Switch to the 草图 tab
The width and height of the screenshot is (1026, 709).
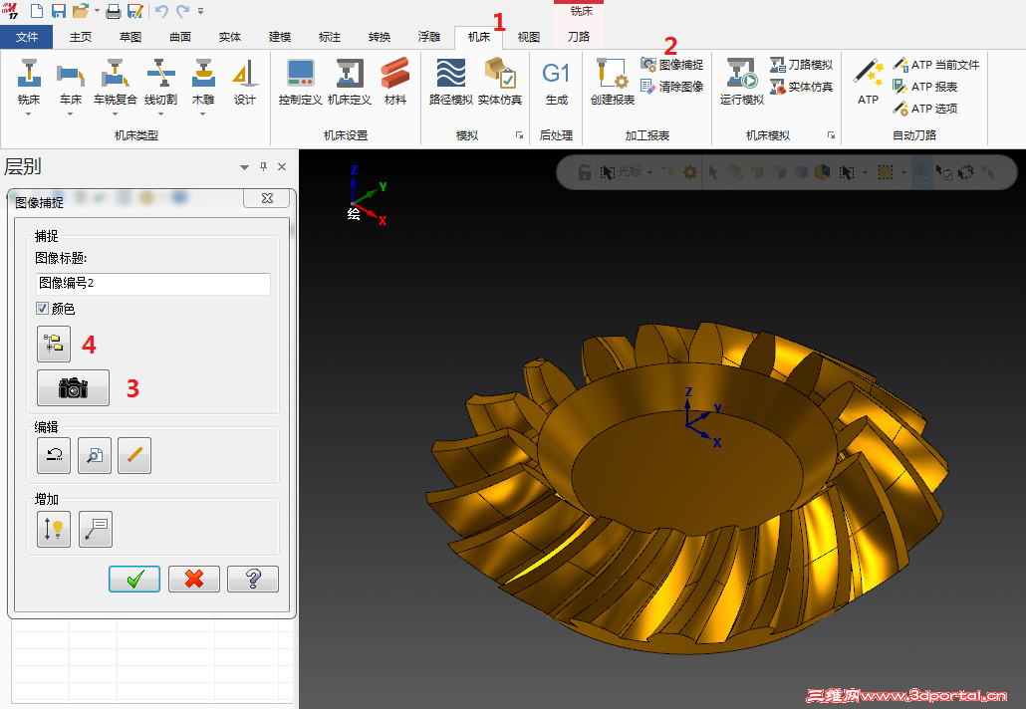tap(130, 37)
